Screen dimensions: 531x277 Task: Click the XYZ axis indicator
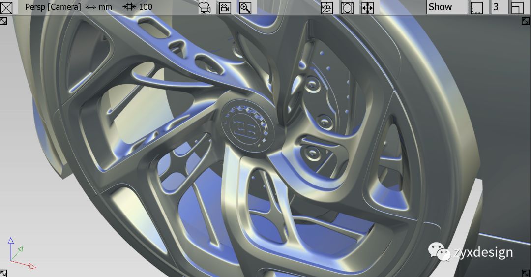click(x=21, y=253)
